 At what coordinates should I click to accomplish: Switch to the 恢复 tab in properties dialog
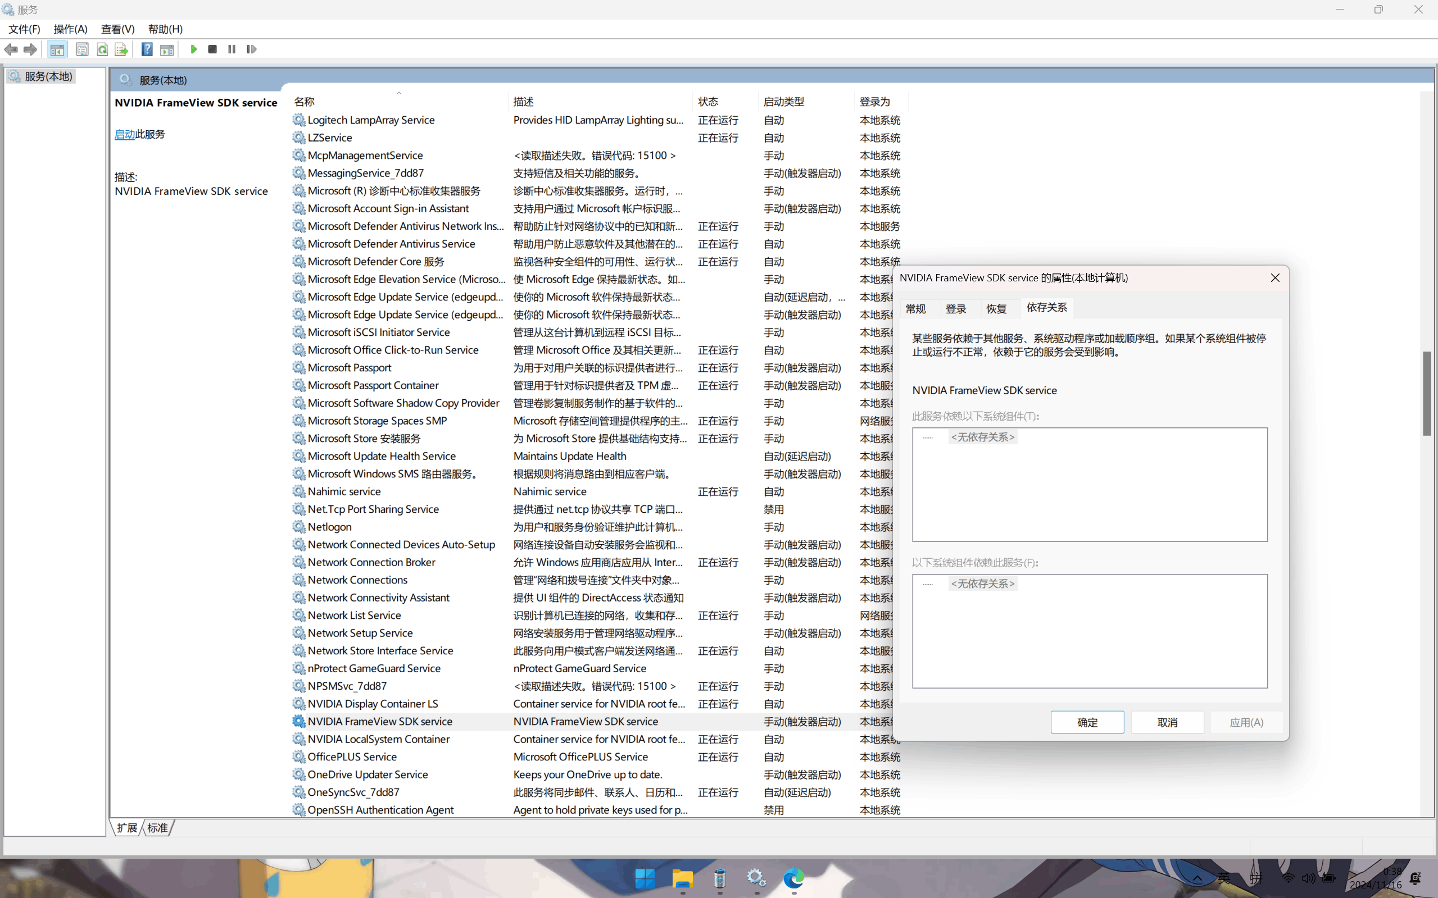[x=996, y=309]
